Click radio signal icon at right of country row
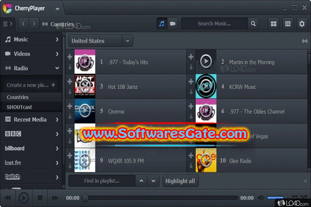 (305, 41)
